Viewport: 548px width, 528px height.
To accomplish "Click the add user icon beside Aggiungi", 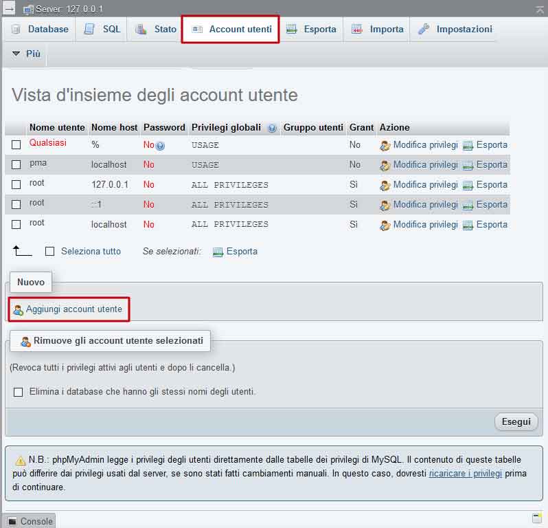I will click(x=18, y=310).
